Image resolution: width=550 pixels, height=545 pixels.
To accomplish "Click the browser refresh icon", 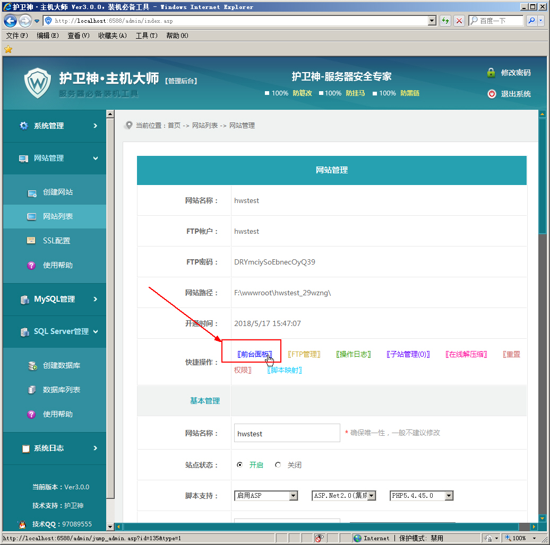I will [445, 21].
